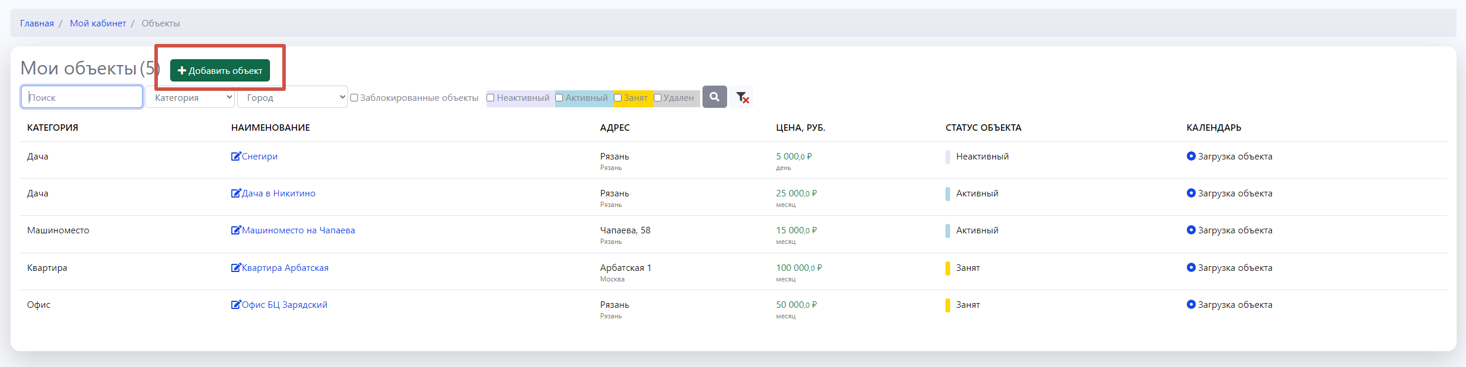Open Загрузка объекта for Офис БЦ Зарядский
The image size is (1466, 367).
[x=1235, y=305]
